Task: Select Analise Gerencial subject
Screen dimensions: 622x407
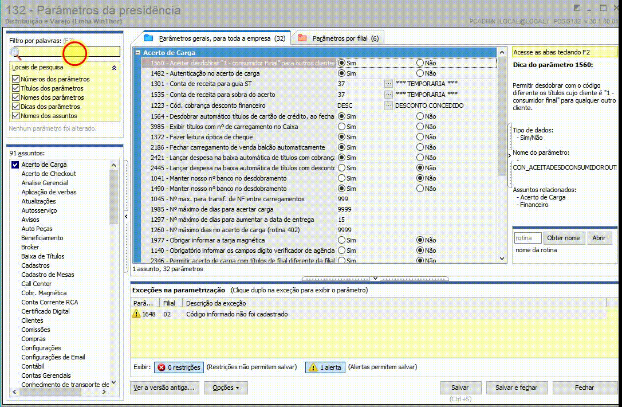Action: click(45, 183)
